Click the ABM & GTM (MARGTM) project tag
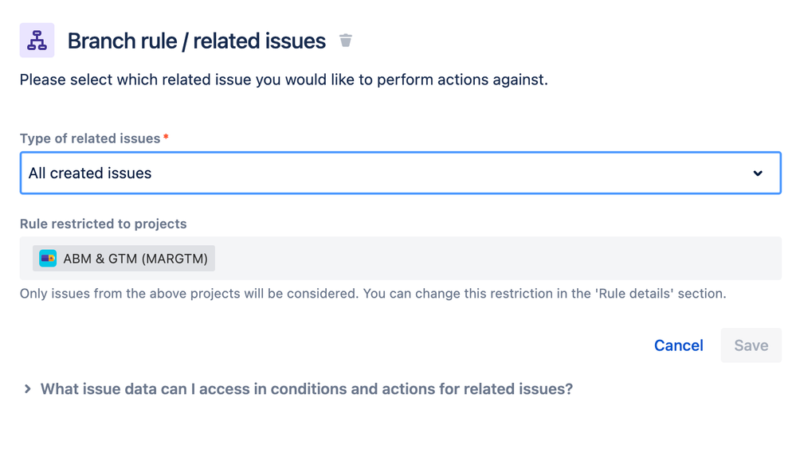 pyautogui.click(x=124, y=258)
